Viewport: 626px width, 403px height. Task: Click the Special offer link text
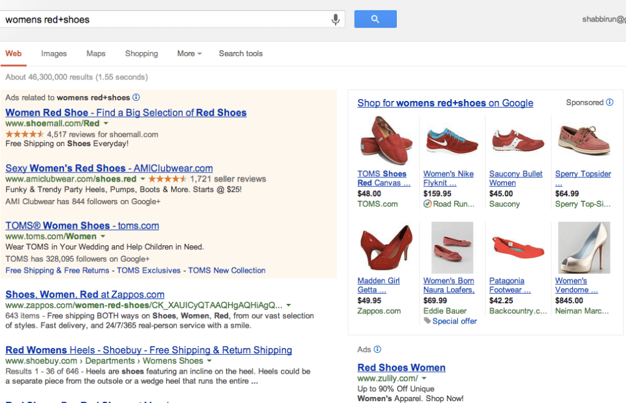(x=454, y=321)
